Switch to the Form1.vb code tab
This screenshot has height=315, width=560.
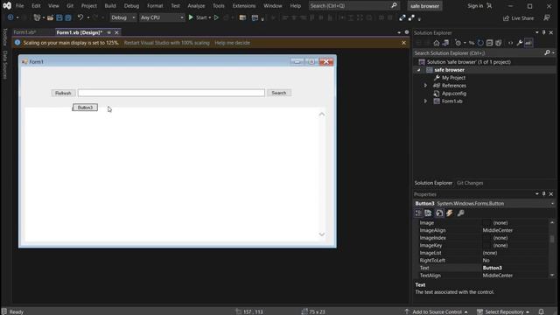(x=24, y=32)
